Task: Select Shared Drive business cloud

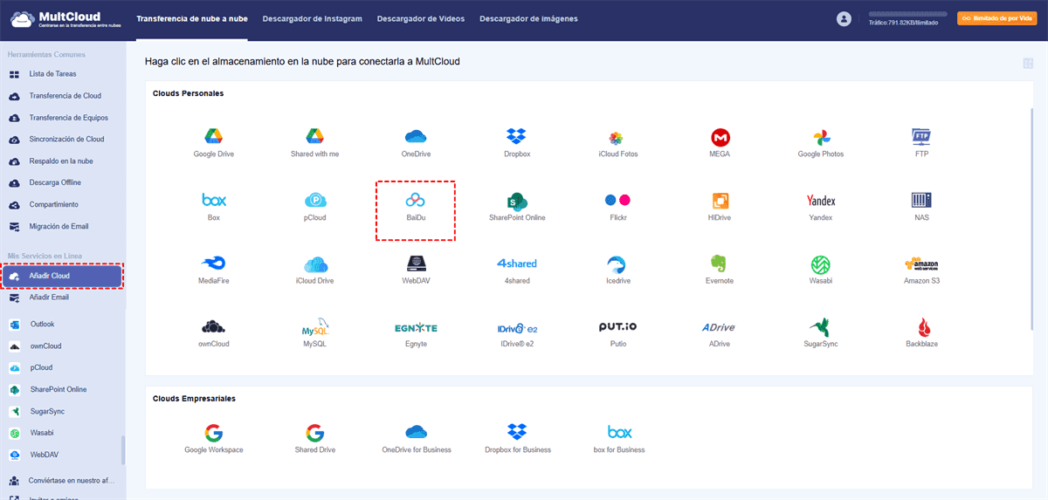Action: click(314, 439)
